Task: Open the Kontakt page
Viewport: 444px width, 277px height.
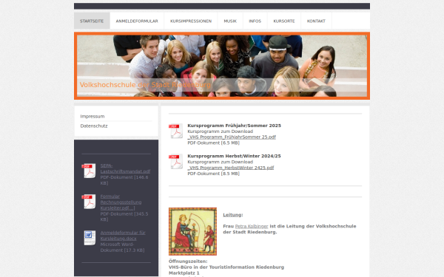Action: [x=316, y=21]
